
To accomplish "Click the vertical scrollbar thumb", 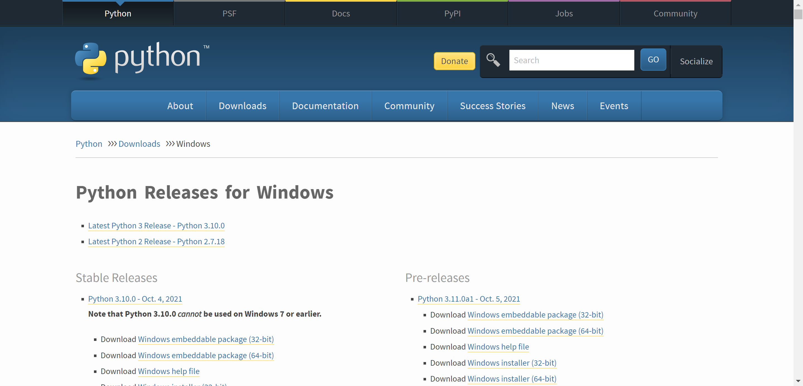I will coord(798,15).
